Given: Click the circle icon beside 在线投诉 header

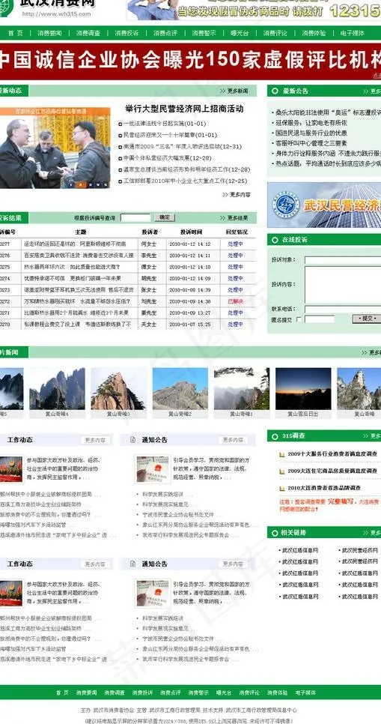Looking at the screenshot, I should 275,240.
